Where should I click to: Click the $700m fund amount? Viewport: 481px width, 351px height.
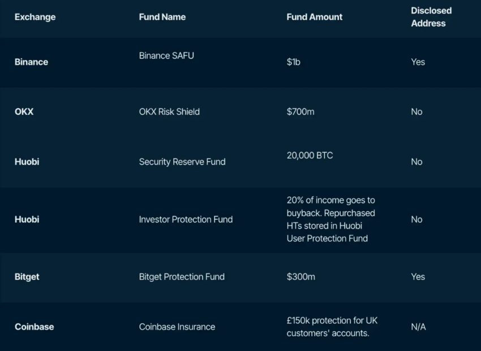300,112
